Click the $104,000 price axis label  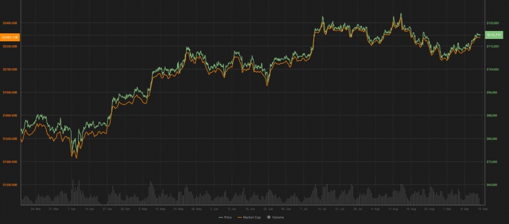coord(493,69)
